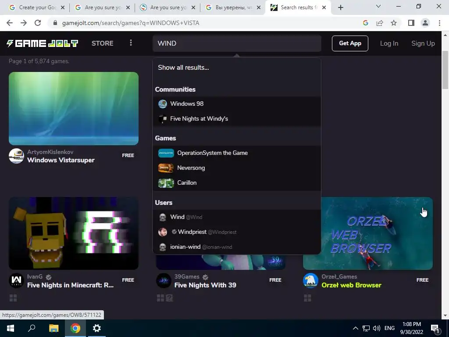Click the Log In link
Viewport: 449px width, 337px height.
pos(389,43)
